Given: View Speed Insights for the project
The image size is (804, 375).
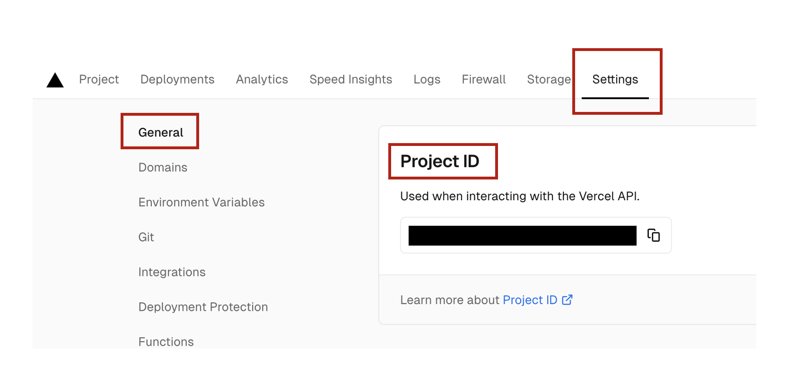Looking at the screenshot, I should point(350,79).
